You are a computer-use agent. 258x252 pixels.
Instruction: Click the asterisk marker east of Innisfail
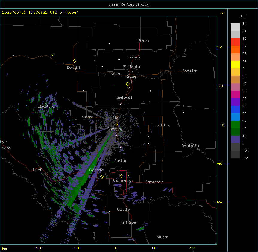tap(150, 91)
